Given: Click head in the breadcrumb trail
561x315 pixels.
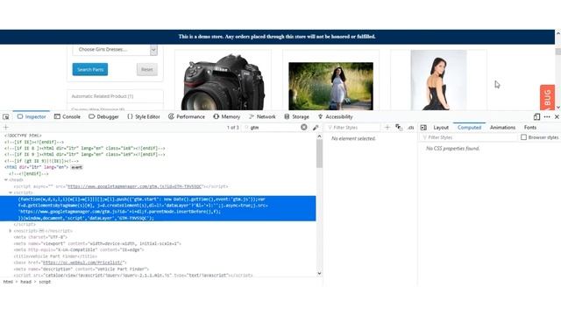Looking at the screenshot, I should point(25,282).
